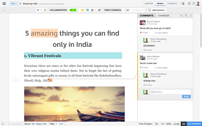Viewport: 202px width, 126px height.
Task: Hide replies under Arjun Menon's comment
Action: click(161, 68)
